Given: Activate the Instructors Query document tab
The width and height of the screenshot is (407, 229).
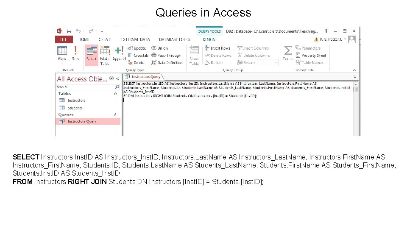Looking at the screenshot, I should 143,77.
